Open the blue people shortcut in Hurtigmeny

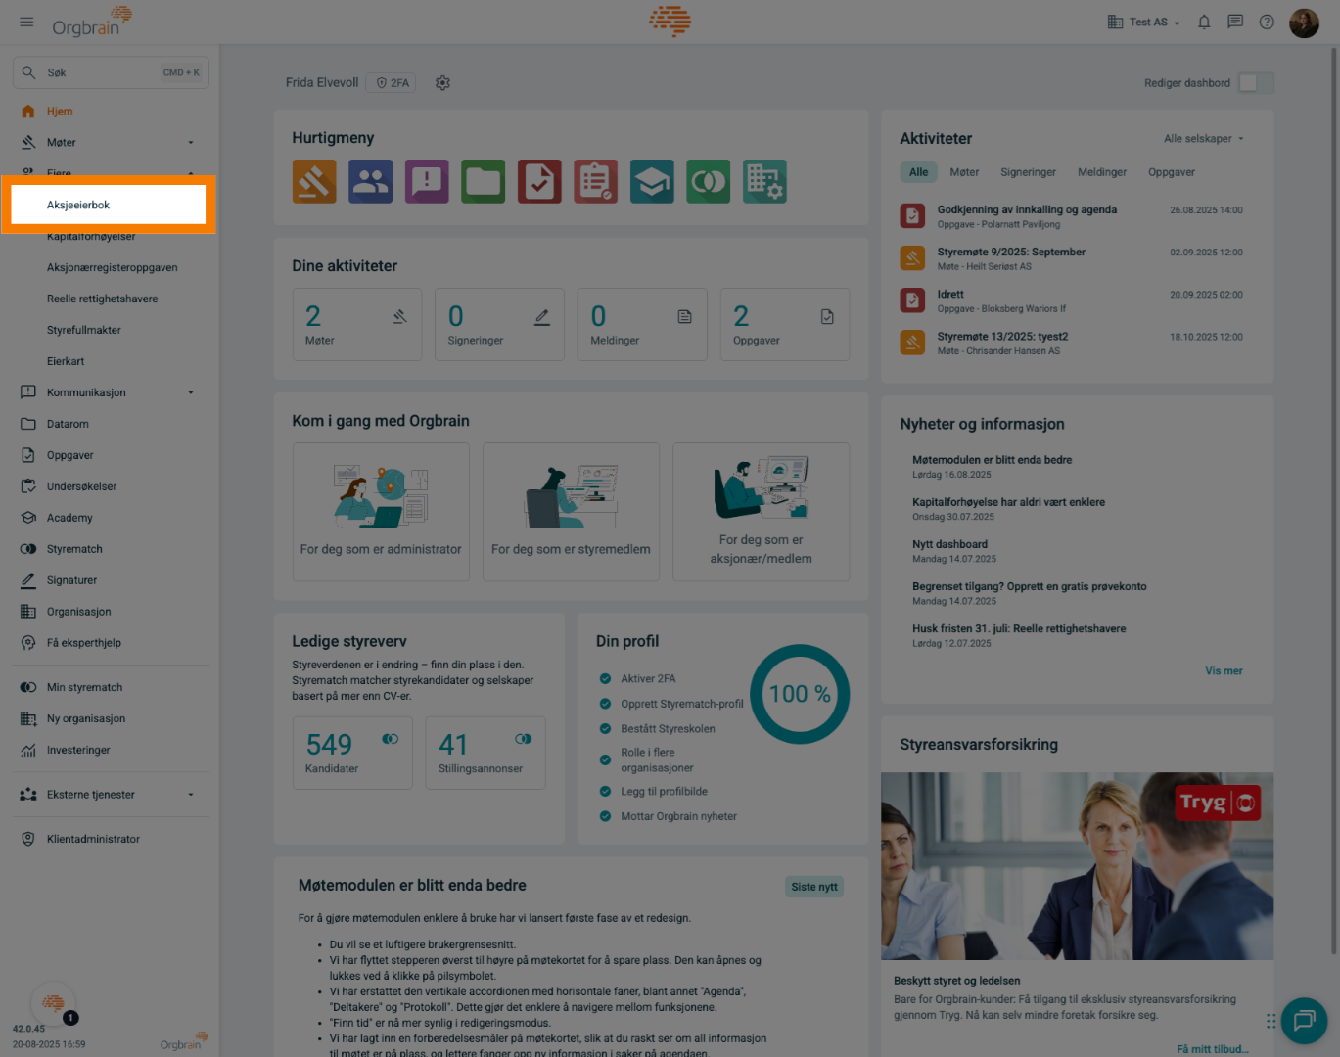[x=371, y=181]
